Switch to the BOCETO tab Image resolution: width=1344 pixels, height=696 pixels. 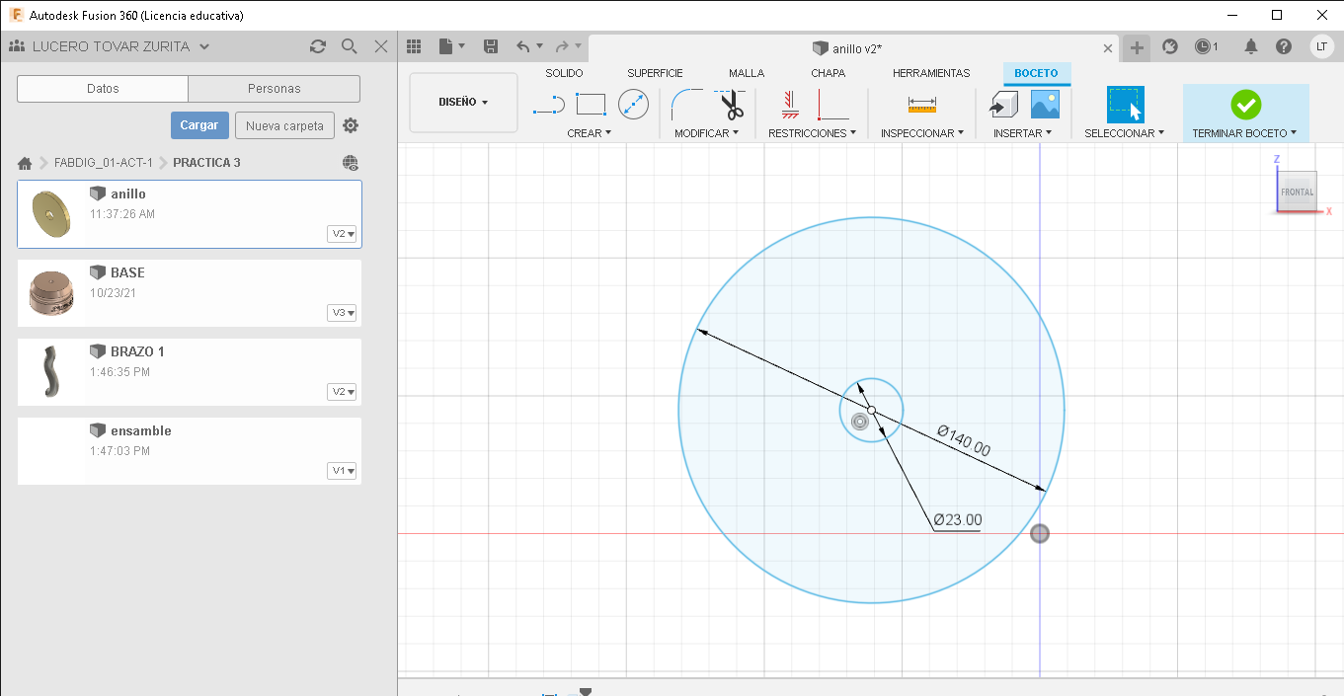pyautogui.click(x=1036, y=73)
